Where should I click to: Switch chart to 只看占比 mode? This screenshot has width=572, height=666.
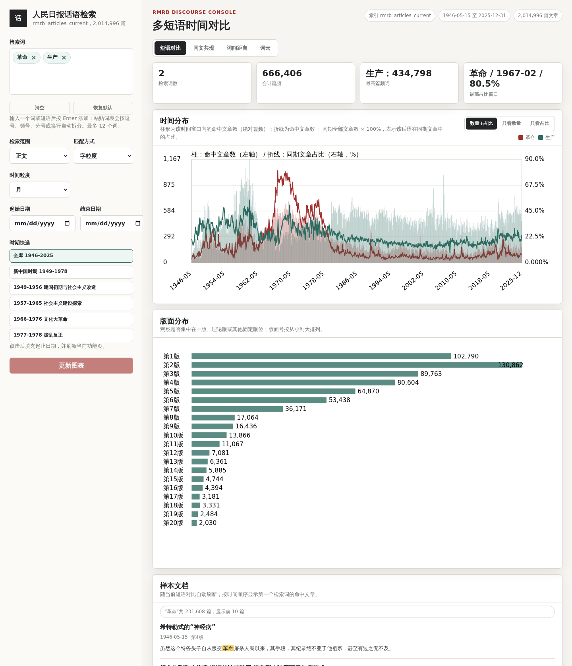pos(539,124)
